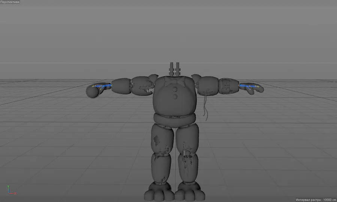Click the XY world axis indicator
The height and width of the screenshot is (202, 337).
pos(11,190)
